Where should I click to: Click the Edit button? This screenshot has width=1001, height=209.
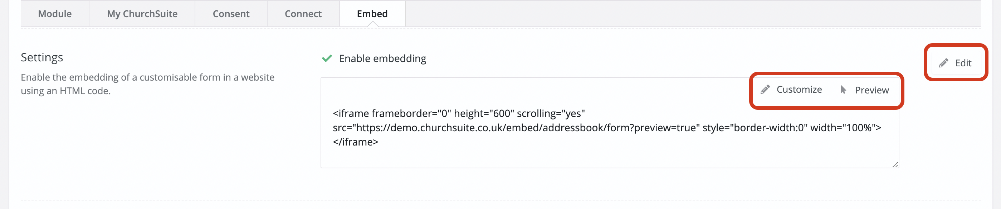tap(956, 63)
